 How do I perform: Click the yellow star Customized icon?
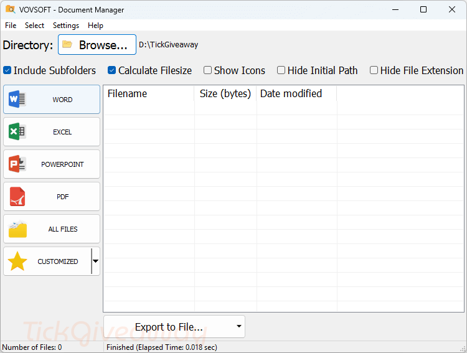(17, 261)
